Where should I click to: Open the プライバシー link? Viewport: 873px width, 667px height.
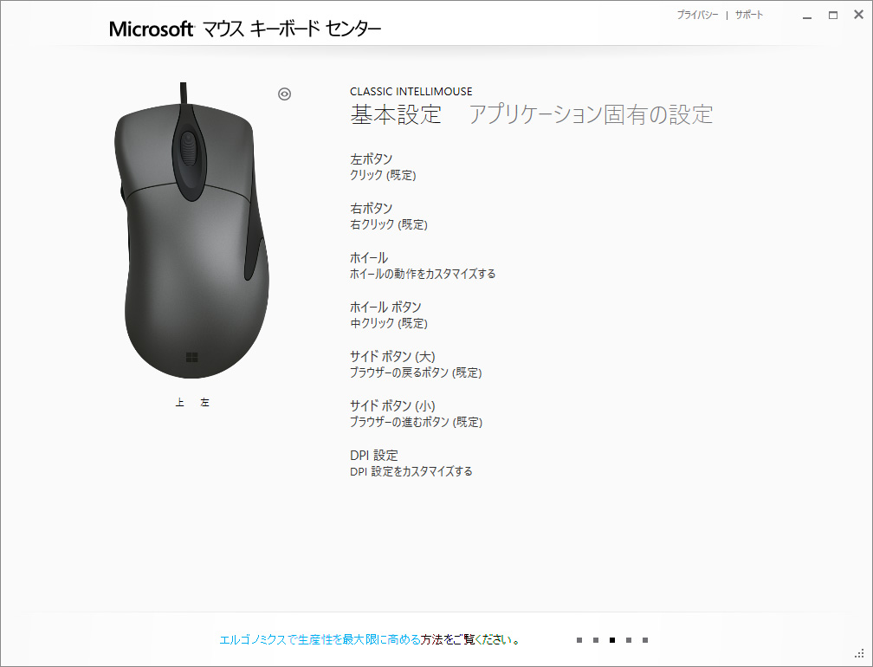[698, 15]
